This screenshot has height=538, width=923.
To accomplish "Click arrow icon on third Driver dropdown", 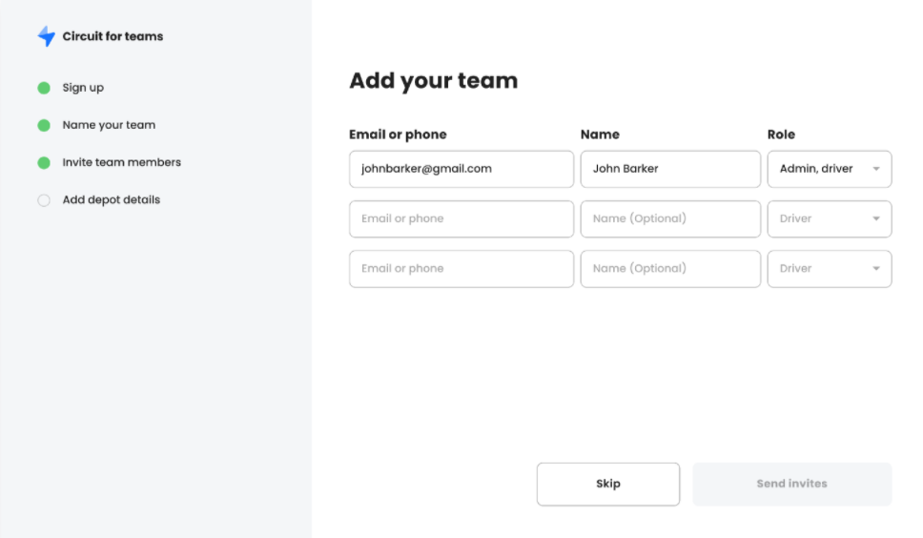I will (x=876, y=268).
